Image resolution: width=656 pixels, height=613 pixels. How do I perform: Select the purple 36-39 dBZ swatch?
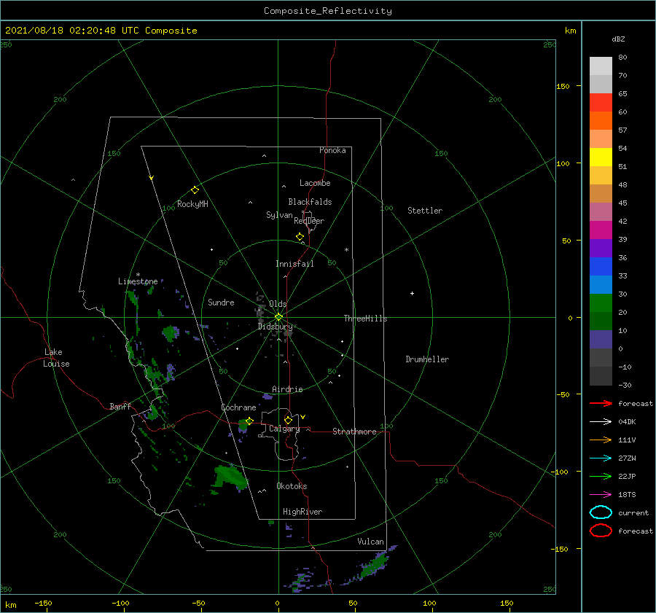tap(601, 249)
